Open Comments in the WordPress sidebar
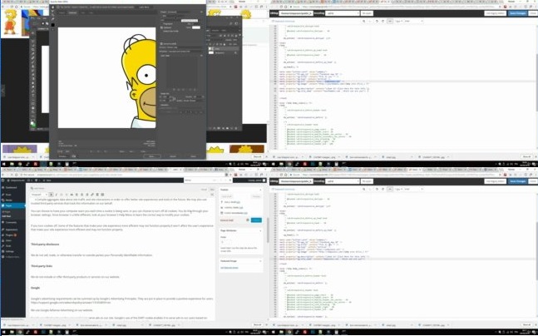538x336 pixels. (11, 222)
